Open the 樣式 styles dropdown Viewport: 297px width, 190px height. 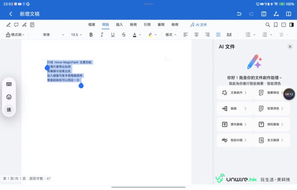pyautogui.click(x=171, y=35)
